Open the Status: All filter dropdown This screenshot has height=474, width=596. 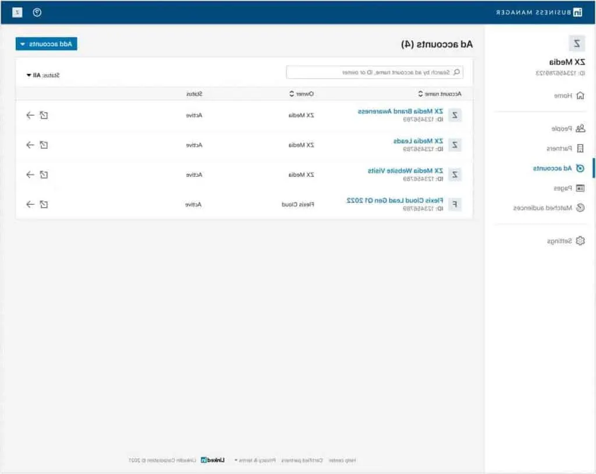tap(43, 75)
